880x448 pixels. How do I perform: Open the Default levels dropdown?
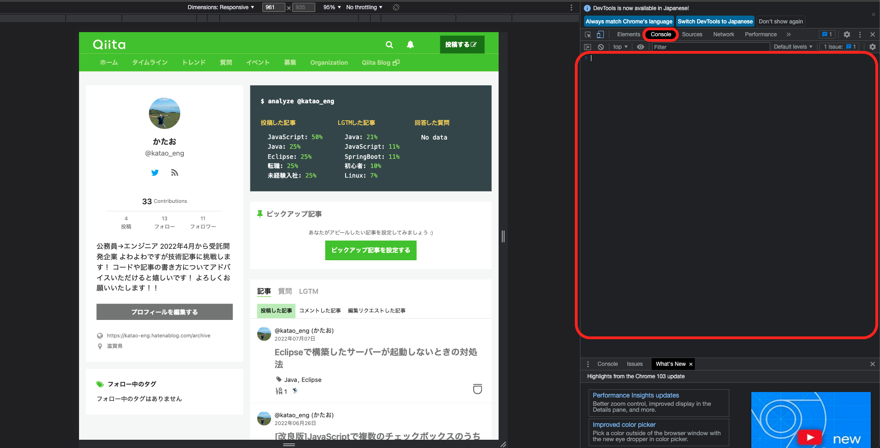click(792, 46)
